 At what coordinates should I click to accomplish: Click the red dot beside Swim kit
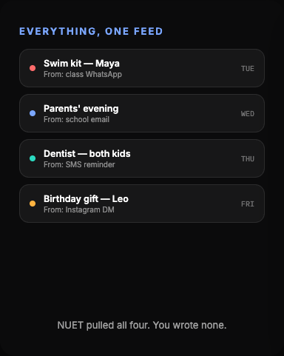[33, 68]
